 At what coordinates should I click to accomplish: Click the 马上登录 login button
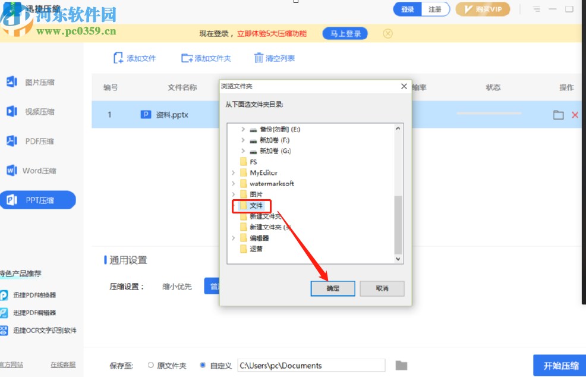pyautogui.click(x=345, y=33)
